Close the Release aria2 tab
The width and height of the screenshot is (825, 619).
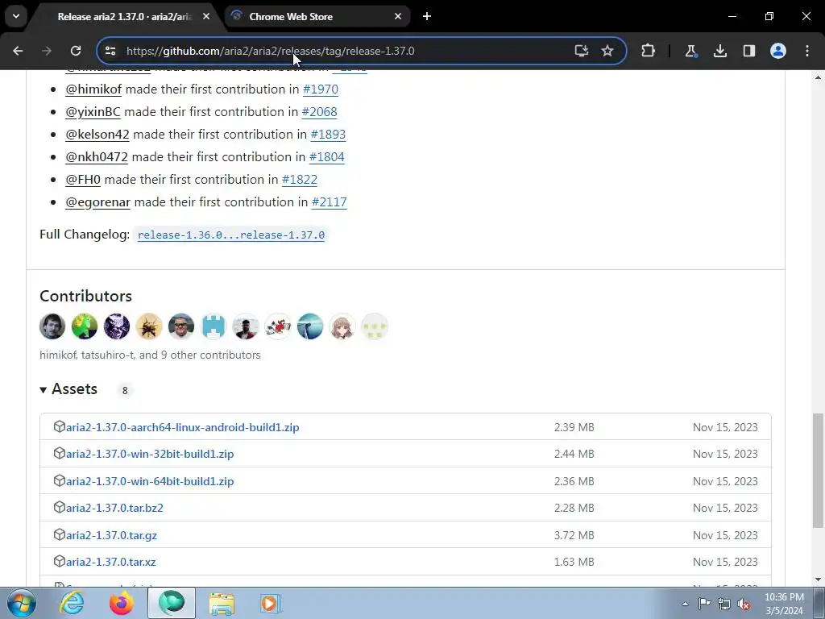click(206, 16)
